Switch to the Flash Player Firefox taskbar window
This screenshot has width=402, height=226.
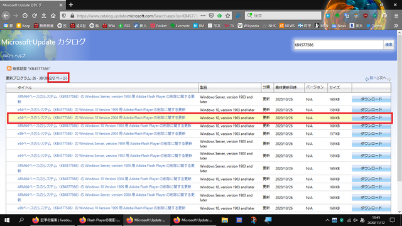[x=99, y=220]
